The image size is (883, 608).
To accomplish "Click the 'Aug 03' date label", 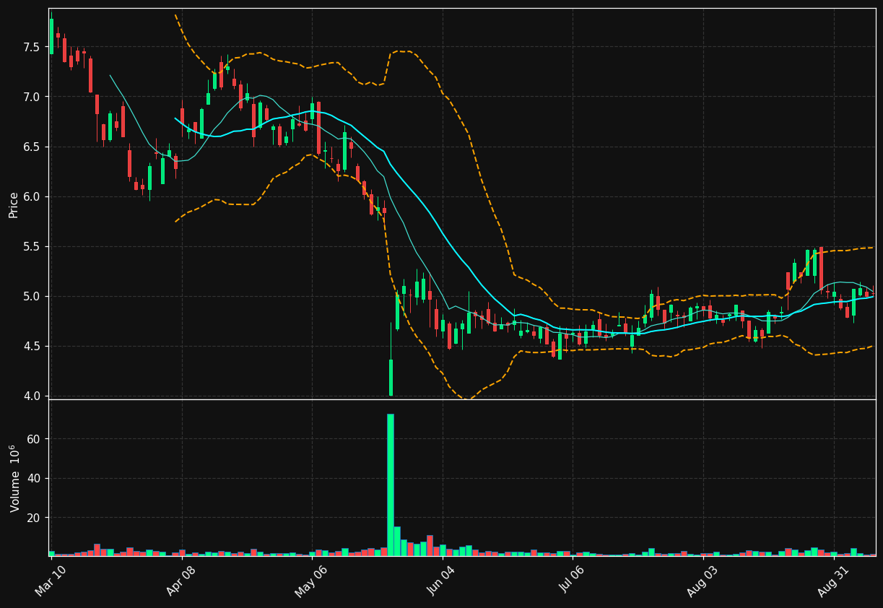I will point(703,581).
